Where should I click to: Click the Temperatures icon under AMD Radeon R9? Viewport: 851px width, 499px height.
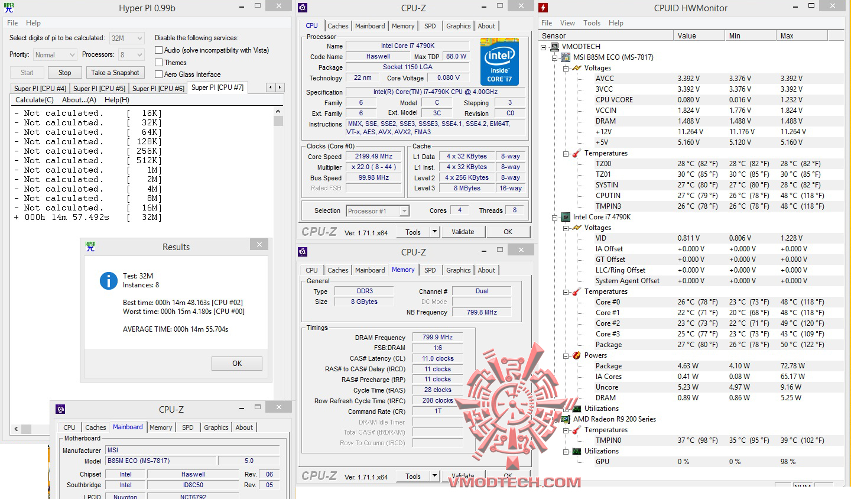(577, 430)
